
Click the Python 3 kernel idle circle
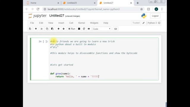coord(159,23)
